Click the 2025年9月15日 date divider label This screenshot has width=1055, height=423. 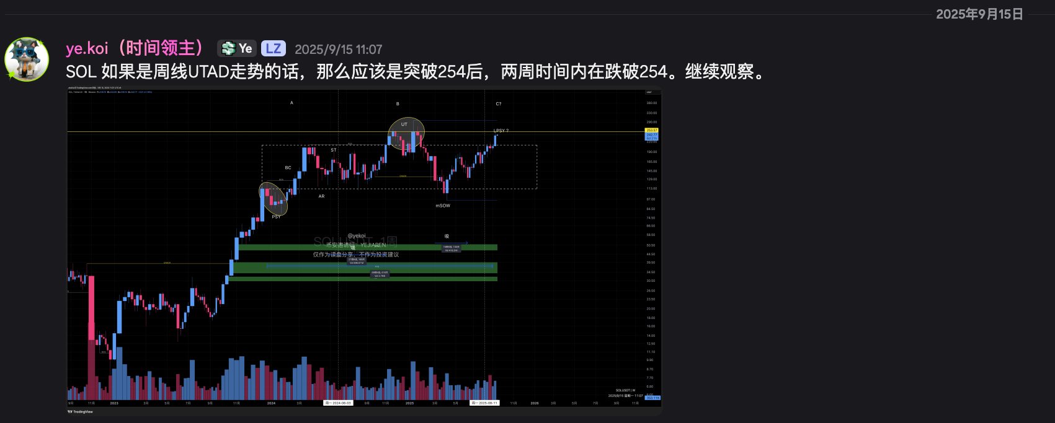tap(979, 14)
